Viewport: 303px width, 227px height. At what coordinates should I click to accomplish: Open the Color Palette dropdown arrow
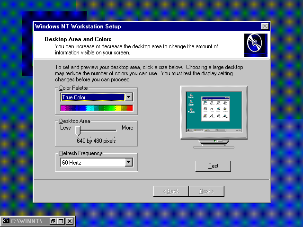[x=129, y=97]
